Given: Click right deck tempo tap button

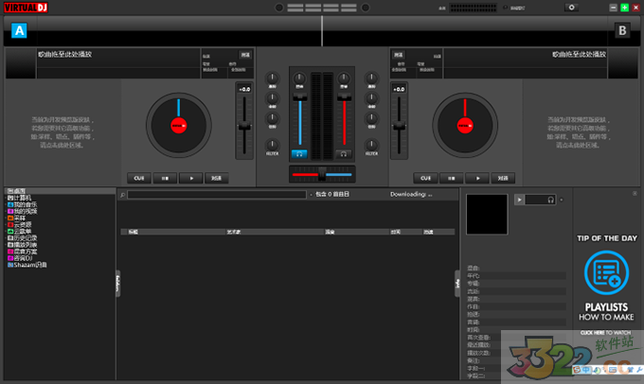Looking at the screenshot, I should coord(399,55).
